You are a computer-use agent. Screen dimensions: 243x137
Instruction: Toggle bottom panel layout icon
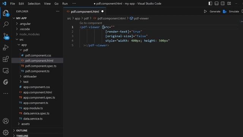216,3
